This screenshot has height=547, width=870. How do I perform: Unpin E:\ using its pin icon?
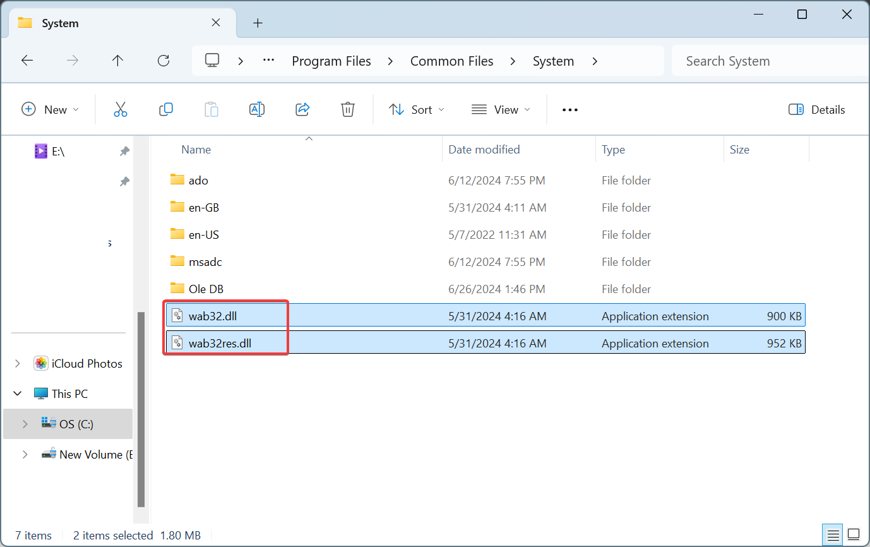click(124, 152)
